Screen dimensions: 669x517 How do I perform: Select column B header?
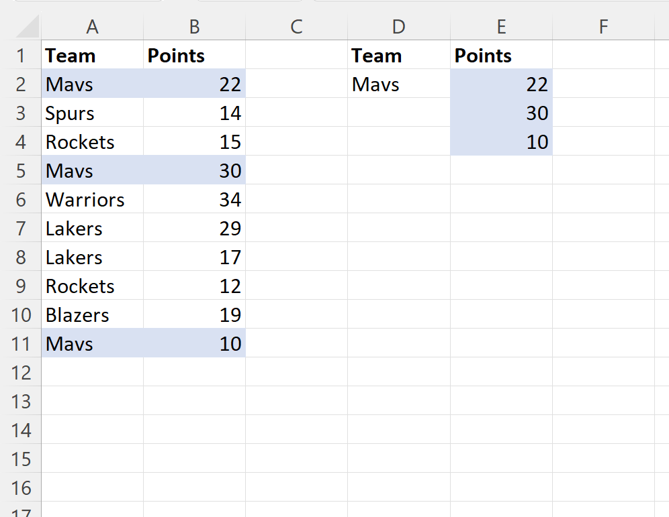(195, 27)
